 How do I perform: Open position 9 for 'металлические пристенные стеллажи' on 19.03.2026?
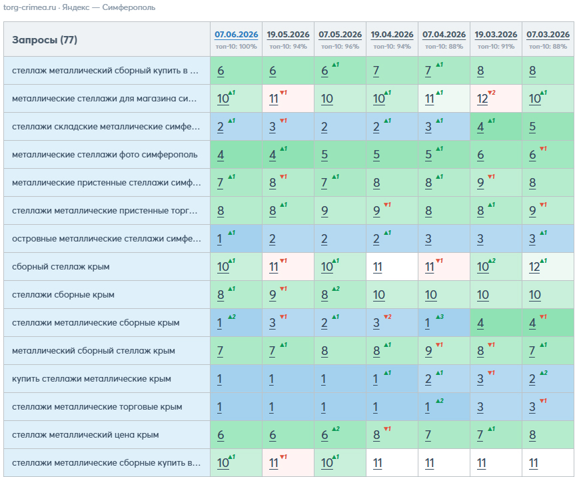click(480, 183)
